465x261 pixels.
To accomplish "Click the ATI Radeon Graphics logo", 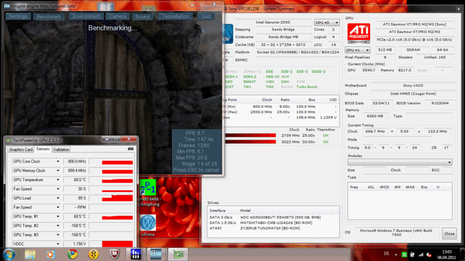I will tap(359, 34).
